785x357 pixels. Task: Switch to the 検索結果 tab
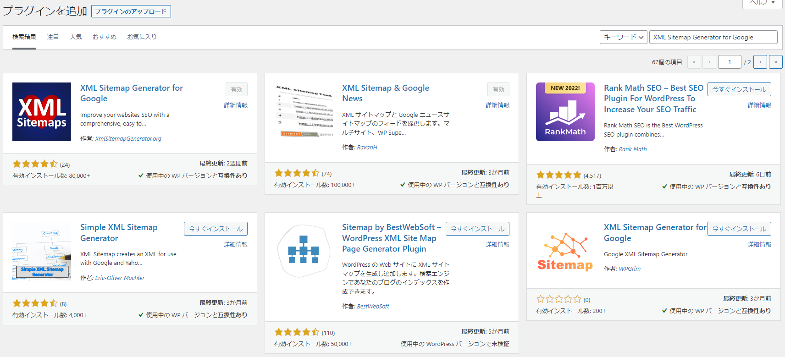tap(24, 37)
